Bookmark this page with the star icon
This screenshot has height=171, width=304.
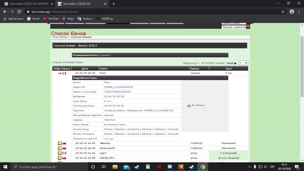coord(283,12)
